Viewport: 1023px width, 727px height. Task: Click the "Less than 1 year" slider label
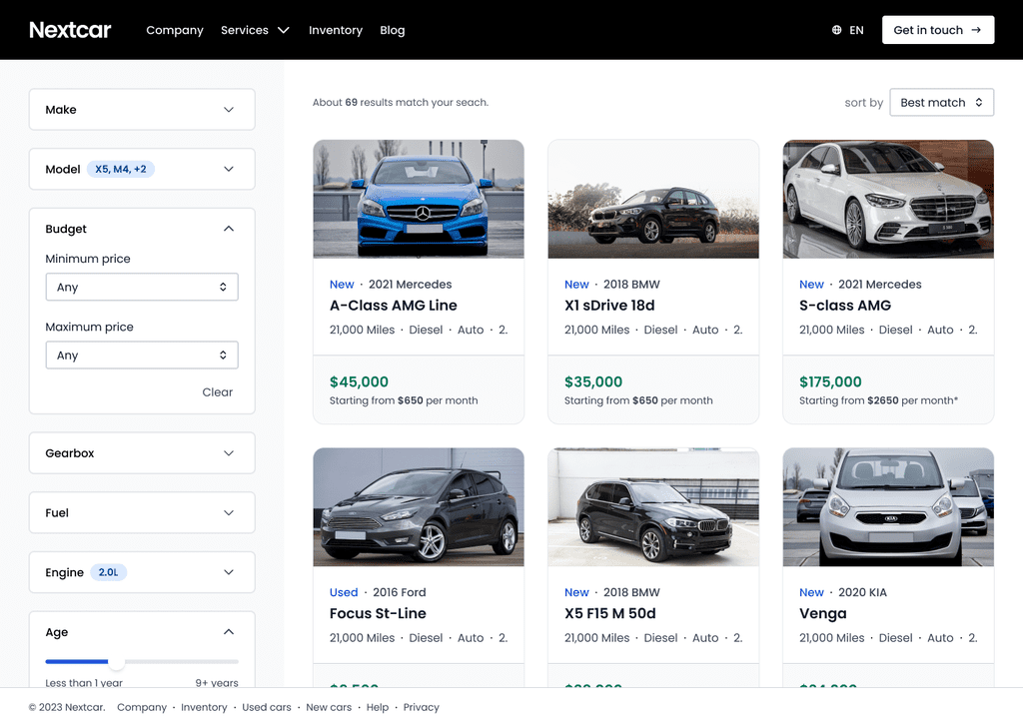84,683
